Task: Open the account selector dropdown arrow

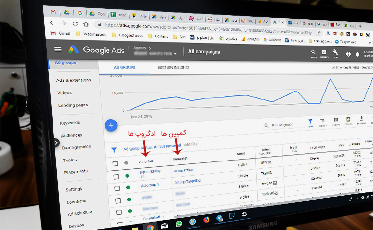Action: tap(175, 54)
